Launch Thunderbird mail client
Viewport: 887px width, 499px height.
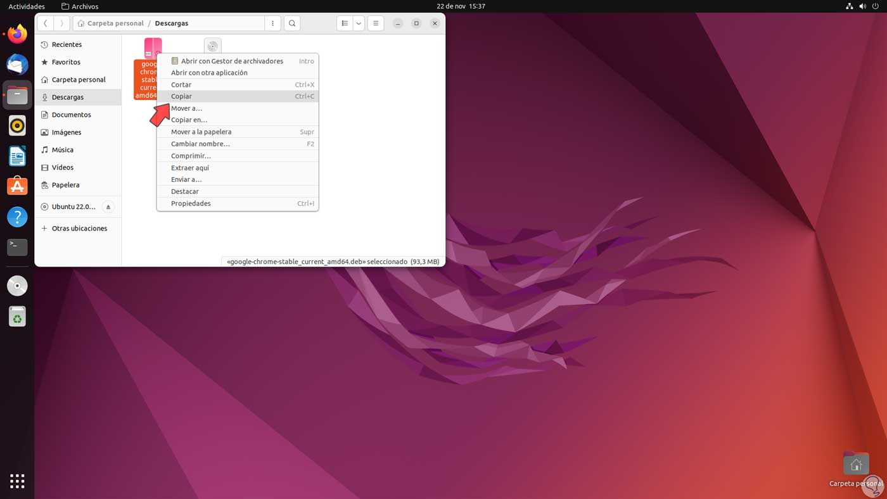point(16,64)
